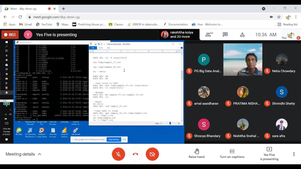Click the address bar URL field
The height and width of the screenshot is (169, 301).
pyautogui.click(x=125, y=17)
